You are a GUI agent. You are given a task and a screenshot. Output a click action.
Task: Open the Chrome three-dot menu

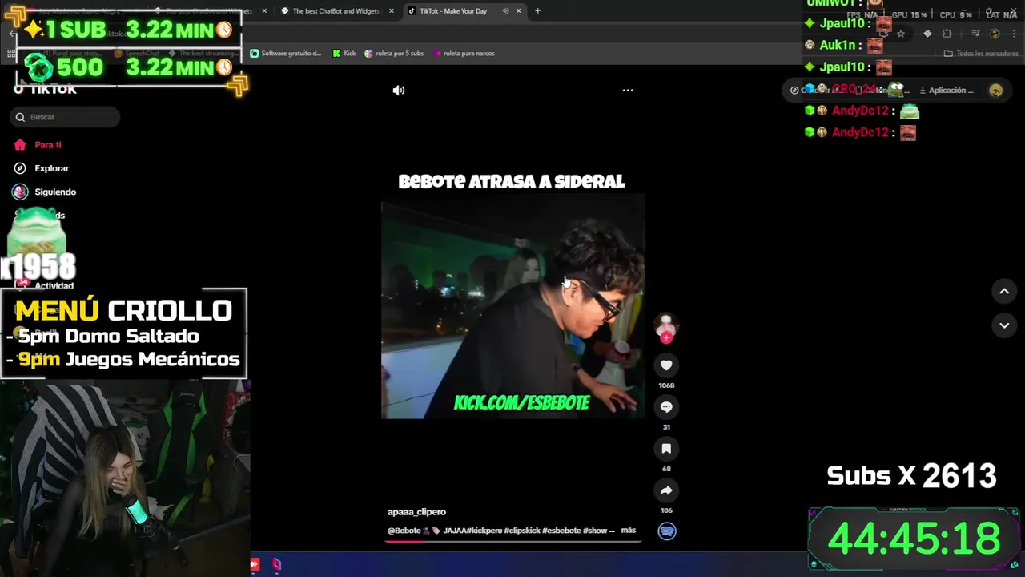1013,34
